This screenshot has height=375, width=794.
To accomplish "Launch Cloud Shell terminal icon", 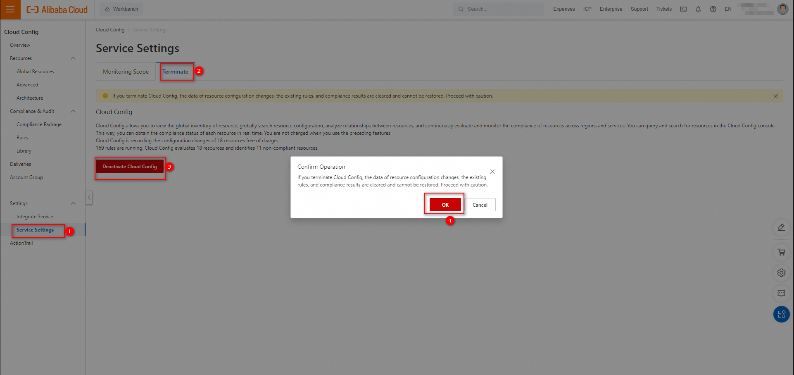I will tap(683, 9).
